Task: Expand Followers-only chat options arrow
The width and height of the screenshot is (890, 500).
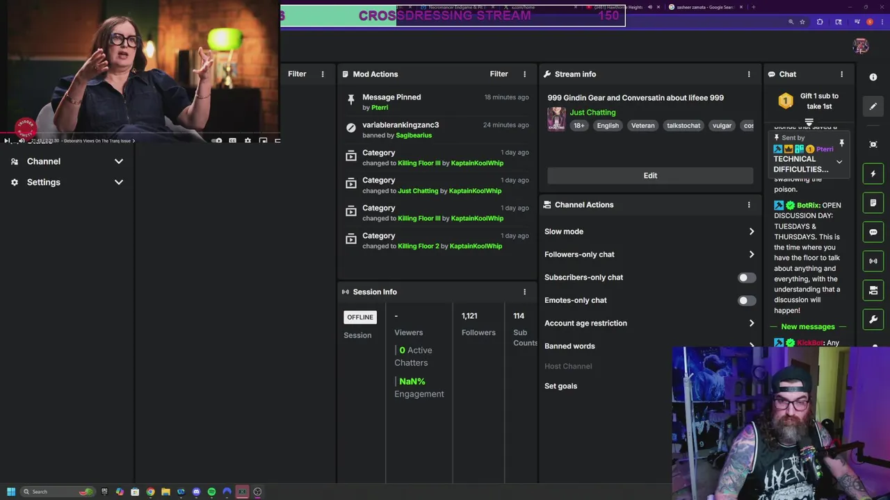Action: (751, 255)
